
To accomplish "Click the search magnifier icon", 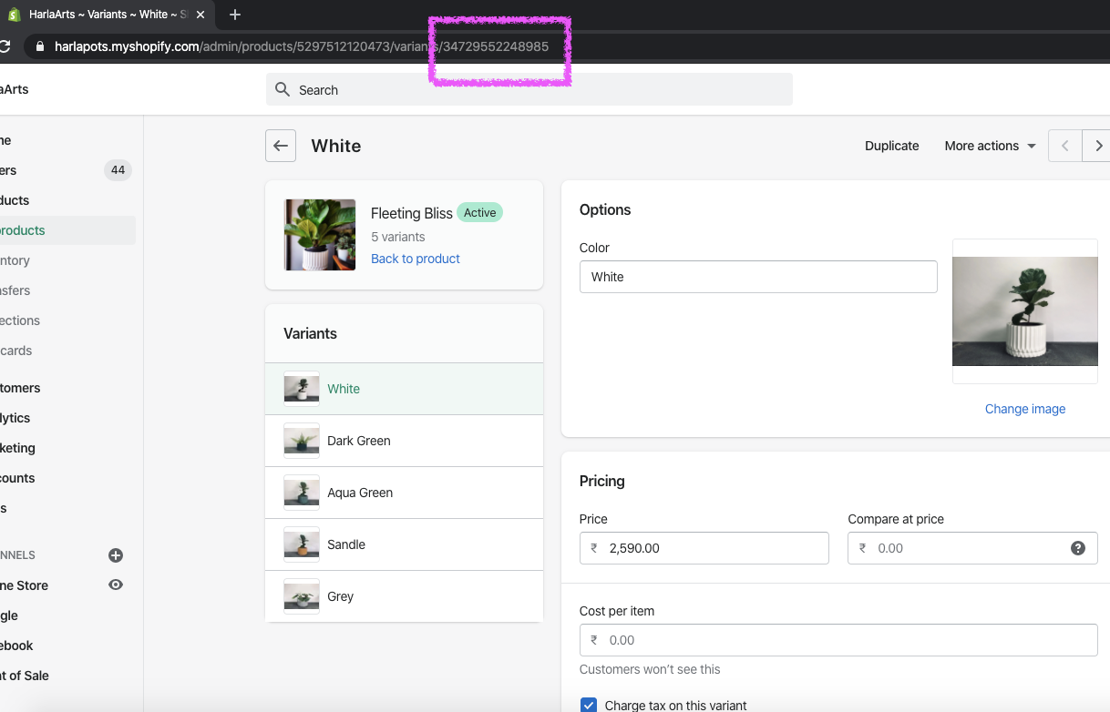I will click(x=282, y=89).
